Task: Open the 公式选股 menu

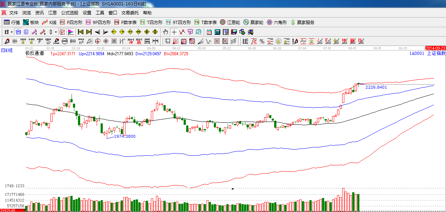Action: (x=69, y=13)
